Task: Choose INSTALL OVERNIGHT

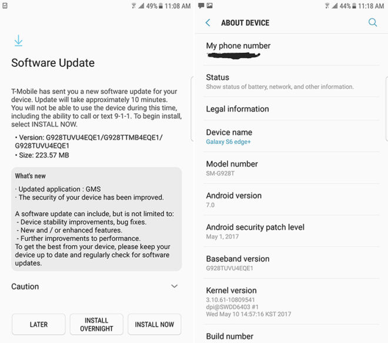Action: point(96,324)
